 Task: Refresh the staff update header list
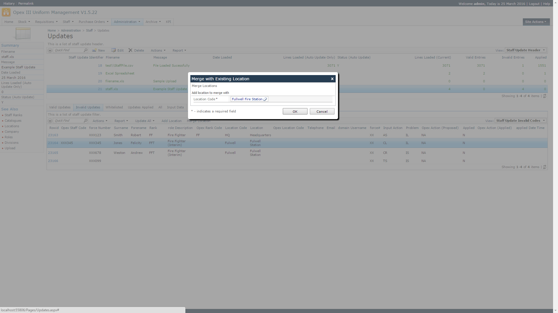pos(545,96)
